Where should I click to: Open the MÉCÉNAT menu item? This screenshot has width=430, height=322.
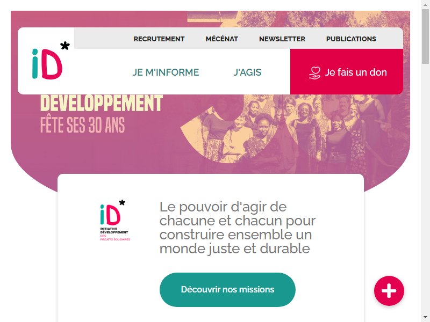point(222,39)
